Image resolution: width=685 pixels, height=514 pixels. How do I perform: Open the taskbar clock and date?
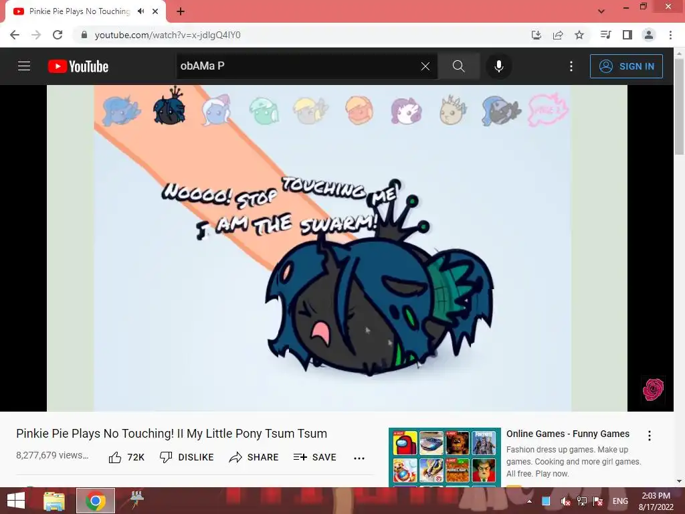tap(656, 501)
